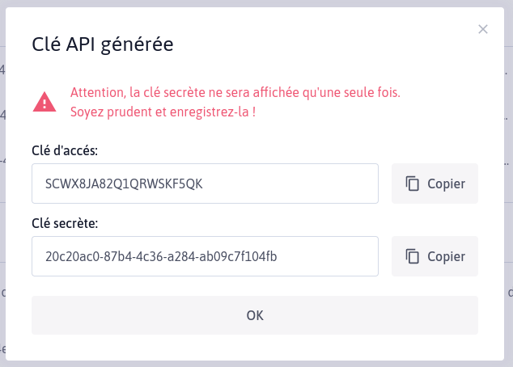Image resolution: width=513 pixels, height=367 pixels.
Task: Focus the Clé d'accés input field
Action: (206, 183)
